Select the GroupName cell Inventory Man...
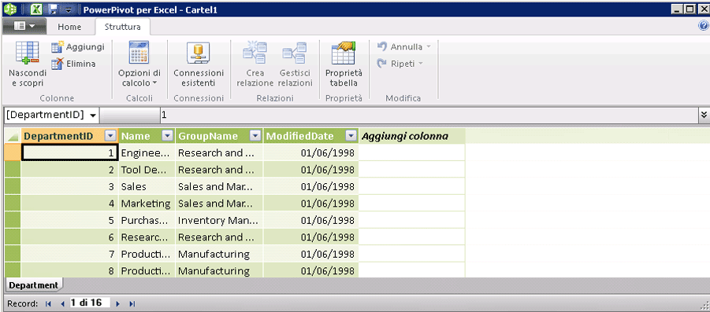 coord(219,220)
